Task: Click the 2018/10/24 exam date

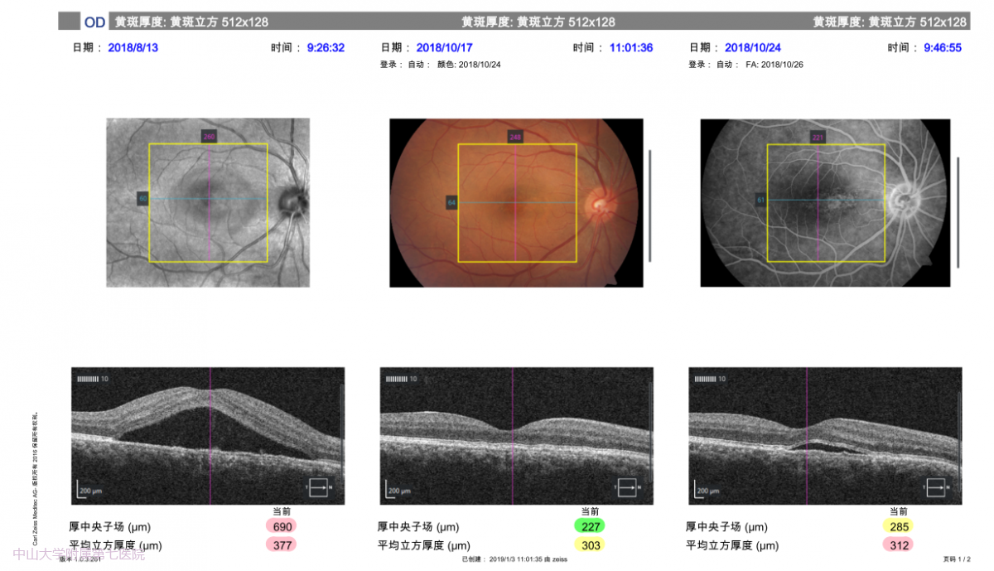Action: click(x=752, y=48)
